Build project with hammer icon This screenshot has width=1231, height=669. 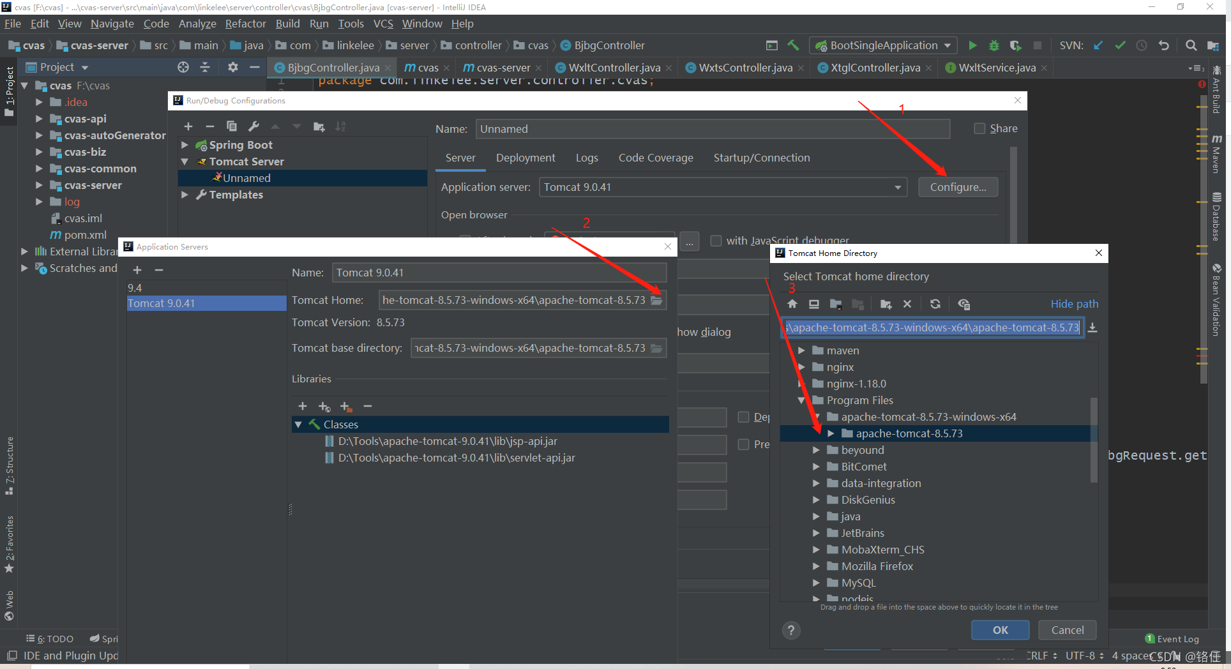click(x=794, y=45)
